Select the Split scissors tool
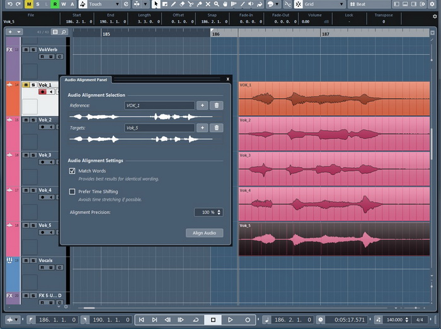The image size is (441, 329). [x=191, y=4]
